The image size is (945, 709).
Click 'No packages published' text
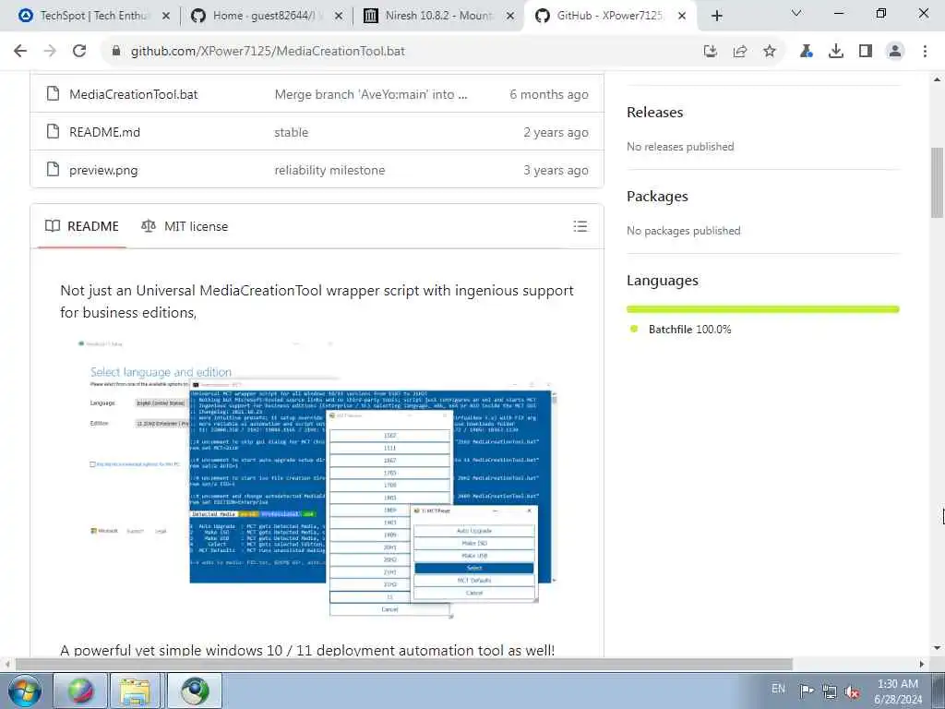[684, 230]
